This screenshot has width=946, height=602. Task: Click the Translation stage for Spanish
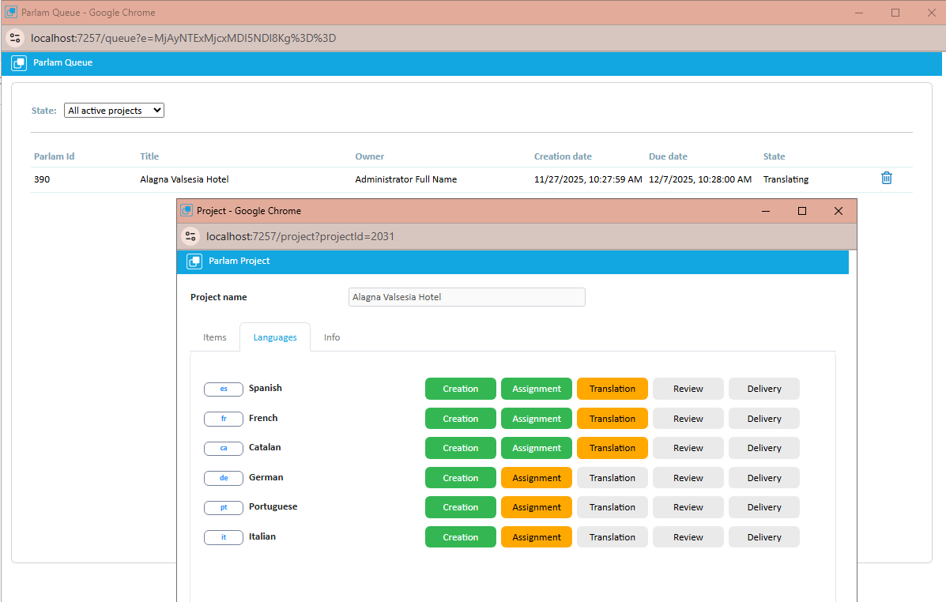(x=612, y=389)
